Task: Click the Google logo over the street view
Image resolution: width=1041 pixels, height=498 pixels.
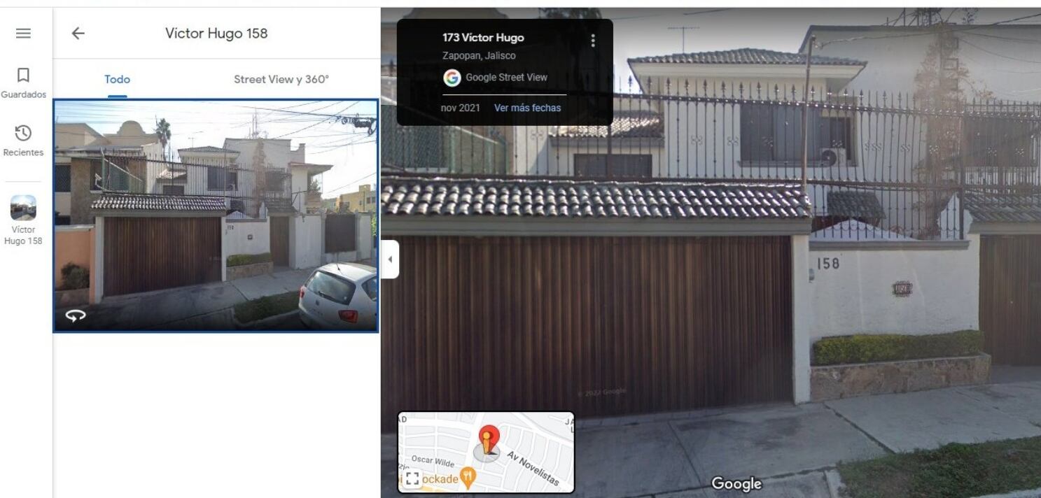Action: point(736,483)
